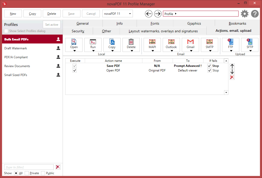Screen dimensions: 262x178
Task: Toggle Execute checkbox for Open PDF
Action: (x=75, y=70)
